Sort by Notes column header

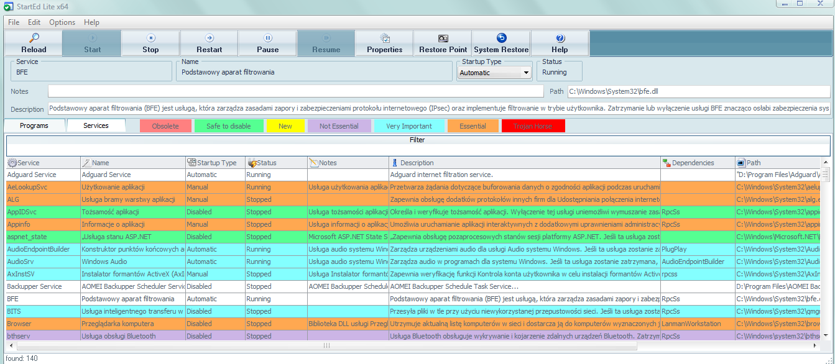pyautogui.click(x=348, y=163)
